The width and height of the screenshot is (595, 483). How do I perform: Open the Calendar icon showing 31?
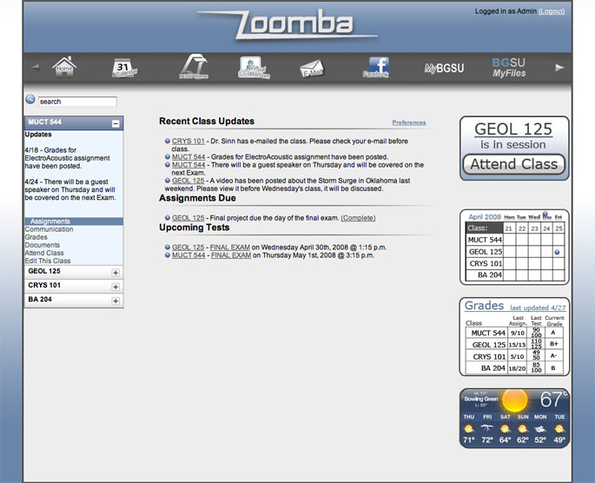[124, 68]
